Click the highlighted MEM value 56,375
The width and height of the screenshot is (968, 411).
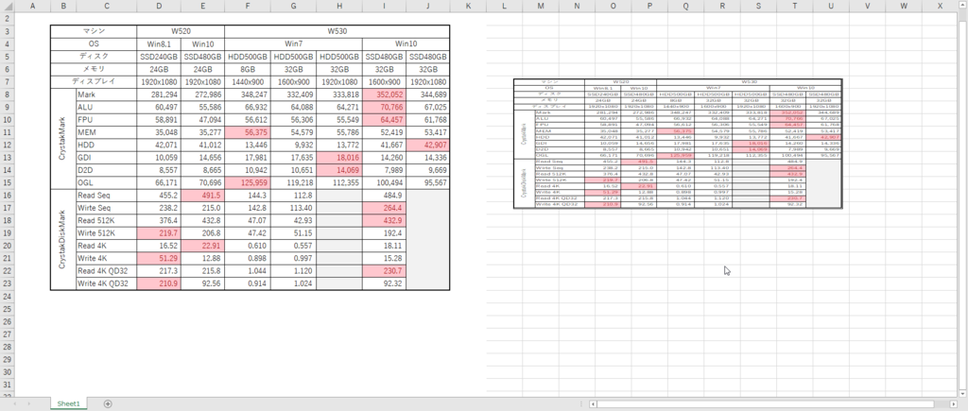click(x=248, y=132)
